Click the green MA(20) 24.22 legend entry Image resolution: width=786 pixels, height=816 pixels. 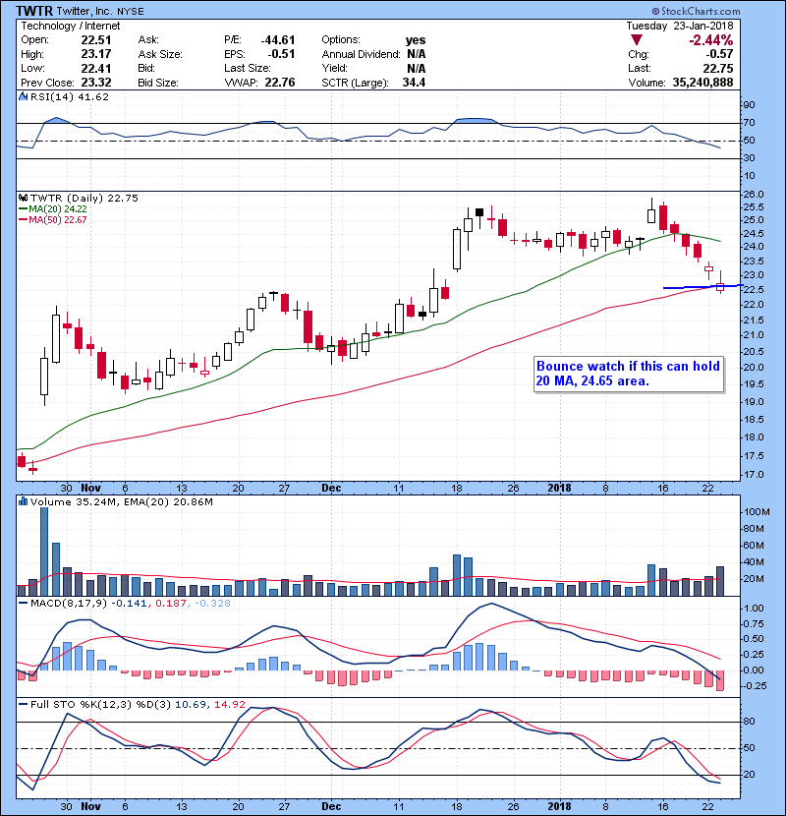tap(52, 208)
